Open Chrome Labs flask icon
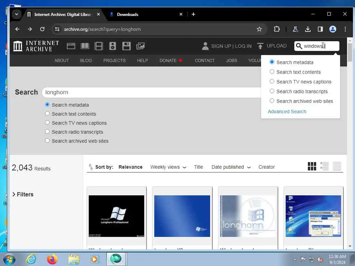The width and height of the screenshot is (355, 266). click(x=295, y=29)
